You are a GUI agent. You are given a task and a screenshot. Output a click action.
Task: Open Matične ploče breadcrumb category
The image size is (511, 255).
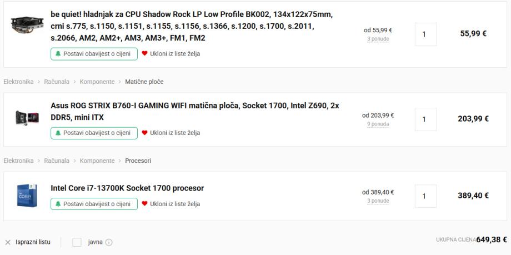click(x=144, y=82)
